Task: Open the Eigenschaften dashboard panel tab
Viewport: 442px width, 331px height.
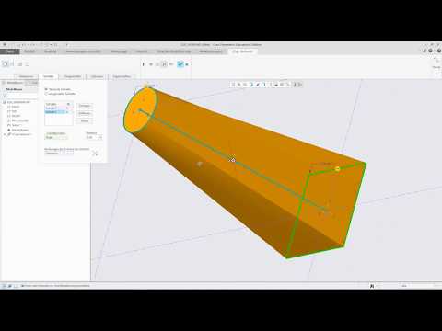Action: pos(122,76)
